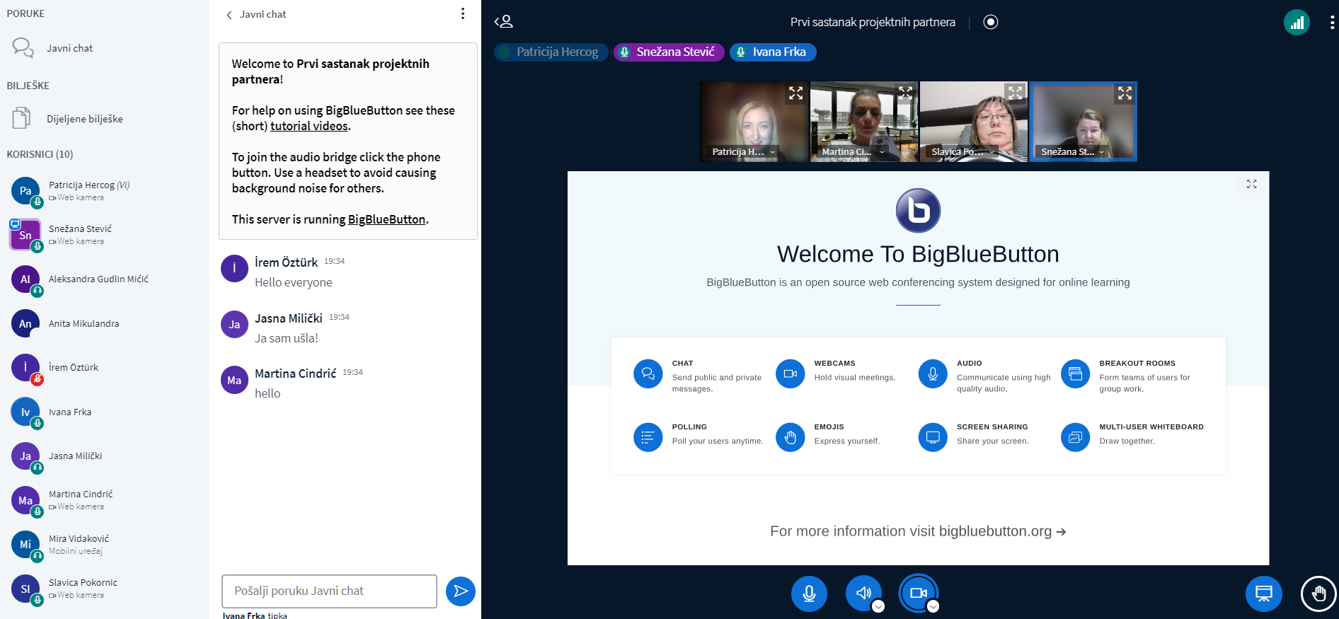Select user Anita Mikulandra

tap(105, 323)
